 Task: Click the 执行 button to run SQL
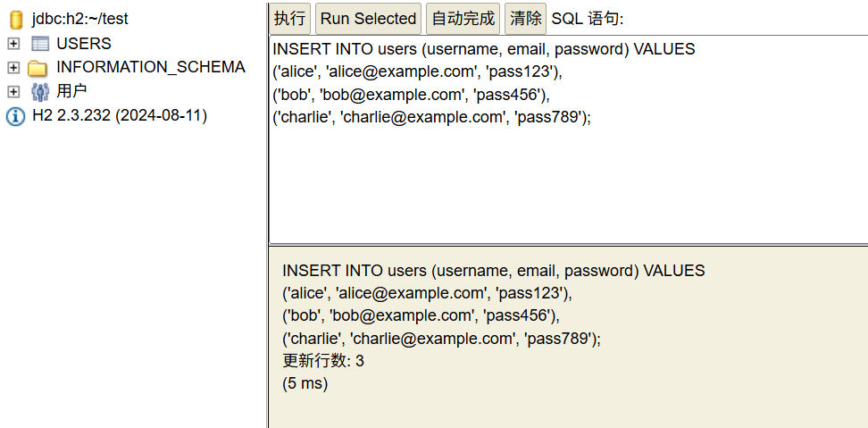point(290,18)
